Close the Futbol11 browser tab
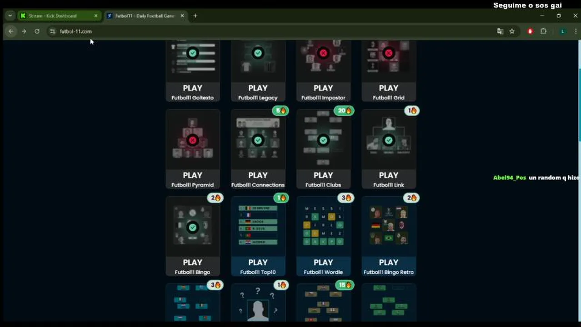This screenshot has height=327, width=581. [182, 16]
